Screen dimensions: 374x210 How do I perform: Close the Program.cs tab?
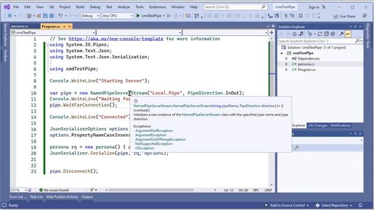click(x=70, y=26)
